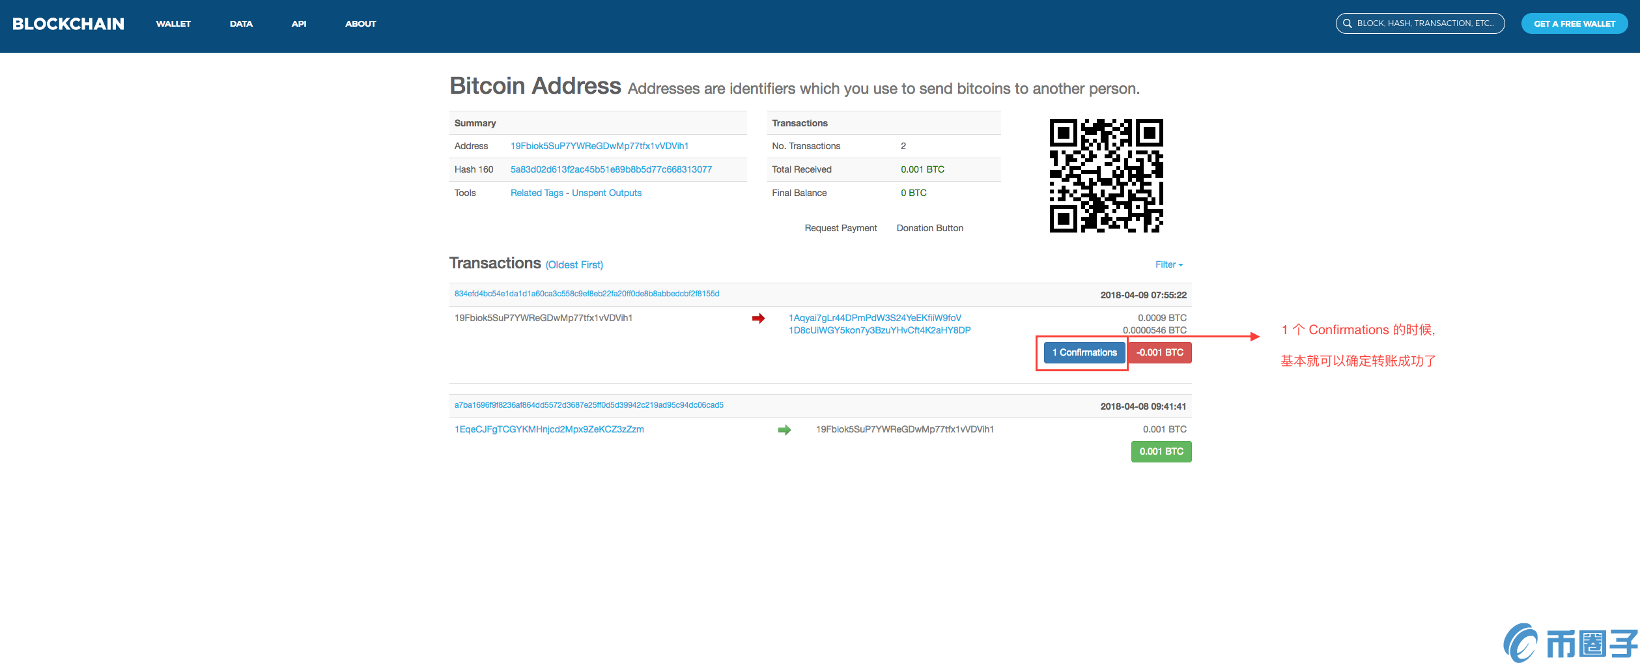The height and width of the screenshot is (665, 1640).
Task: Click Final Balance value 0 BTC
Action: coord(913,193)
